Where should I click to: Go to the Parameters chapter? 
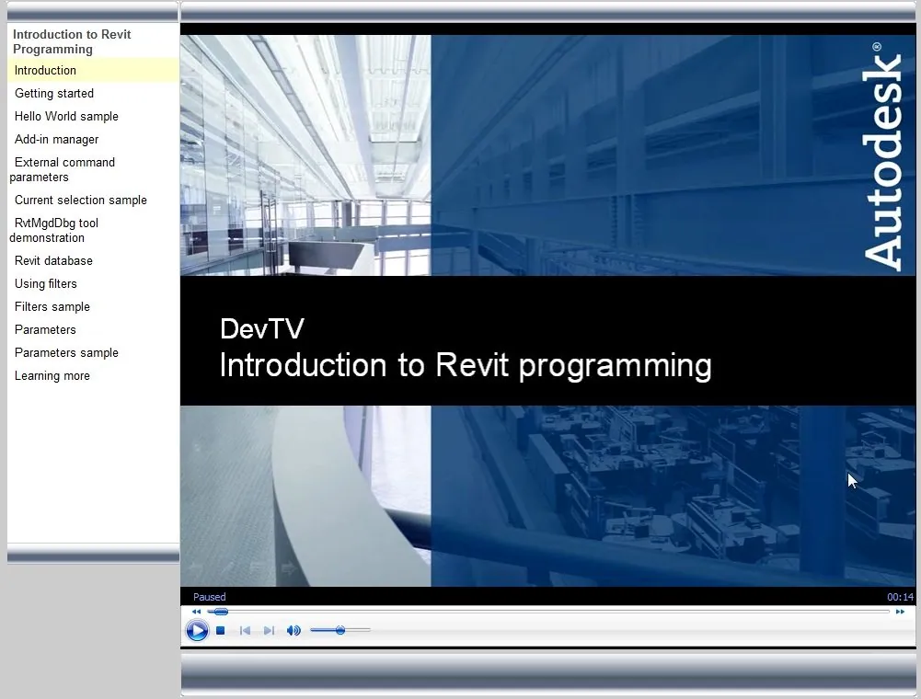45,329
